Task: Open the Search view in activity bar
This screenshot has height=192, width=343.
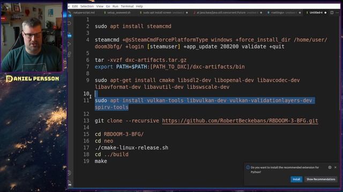Action: pos(70,23)
